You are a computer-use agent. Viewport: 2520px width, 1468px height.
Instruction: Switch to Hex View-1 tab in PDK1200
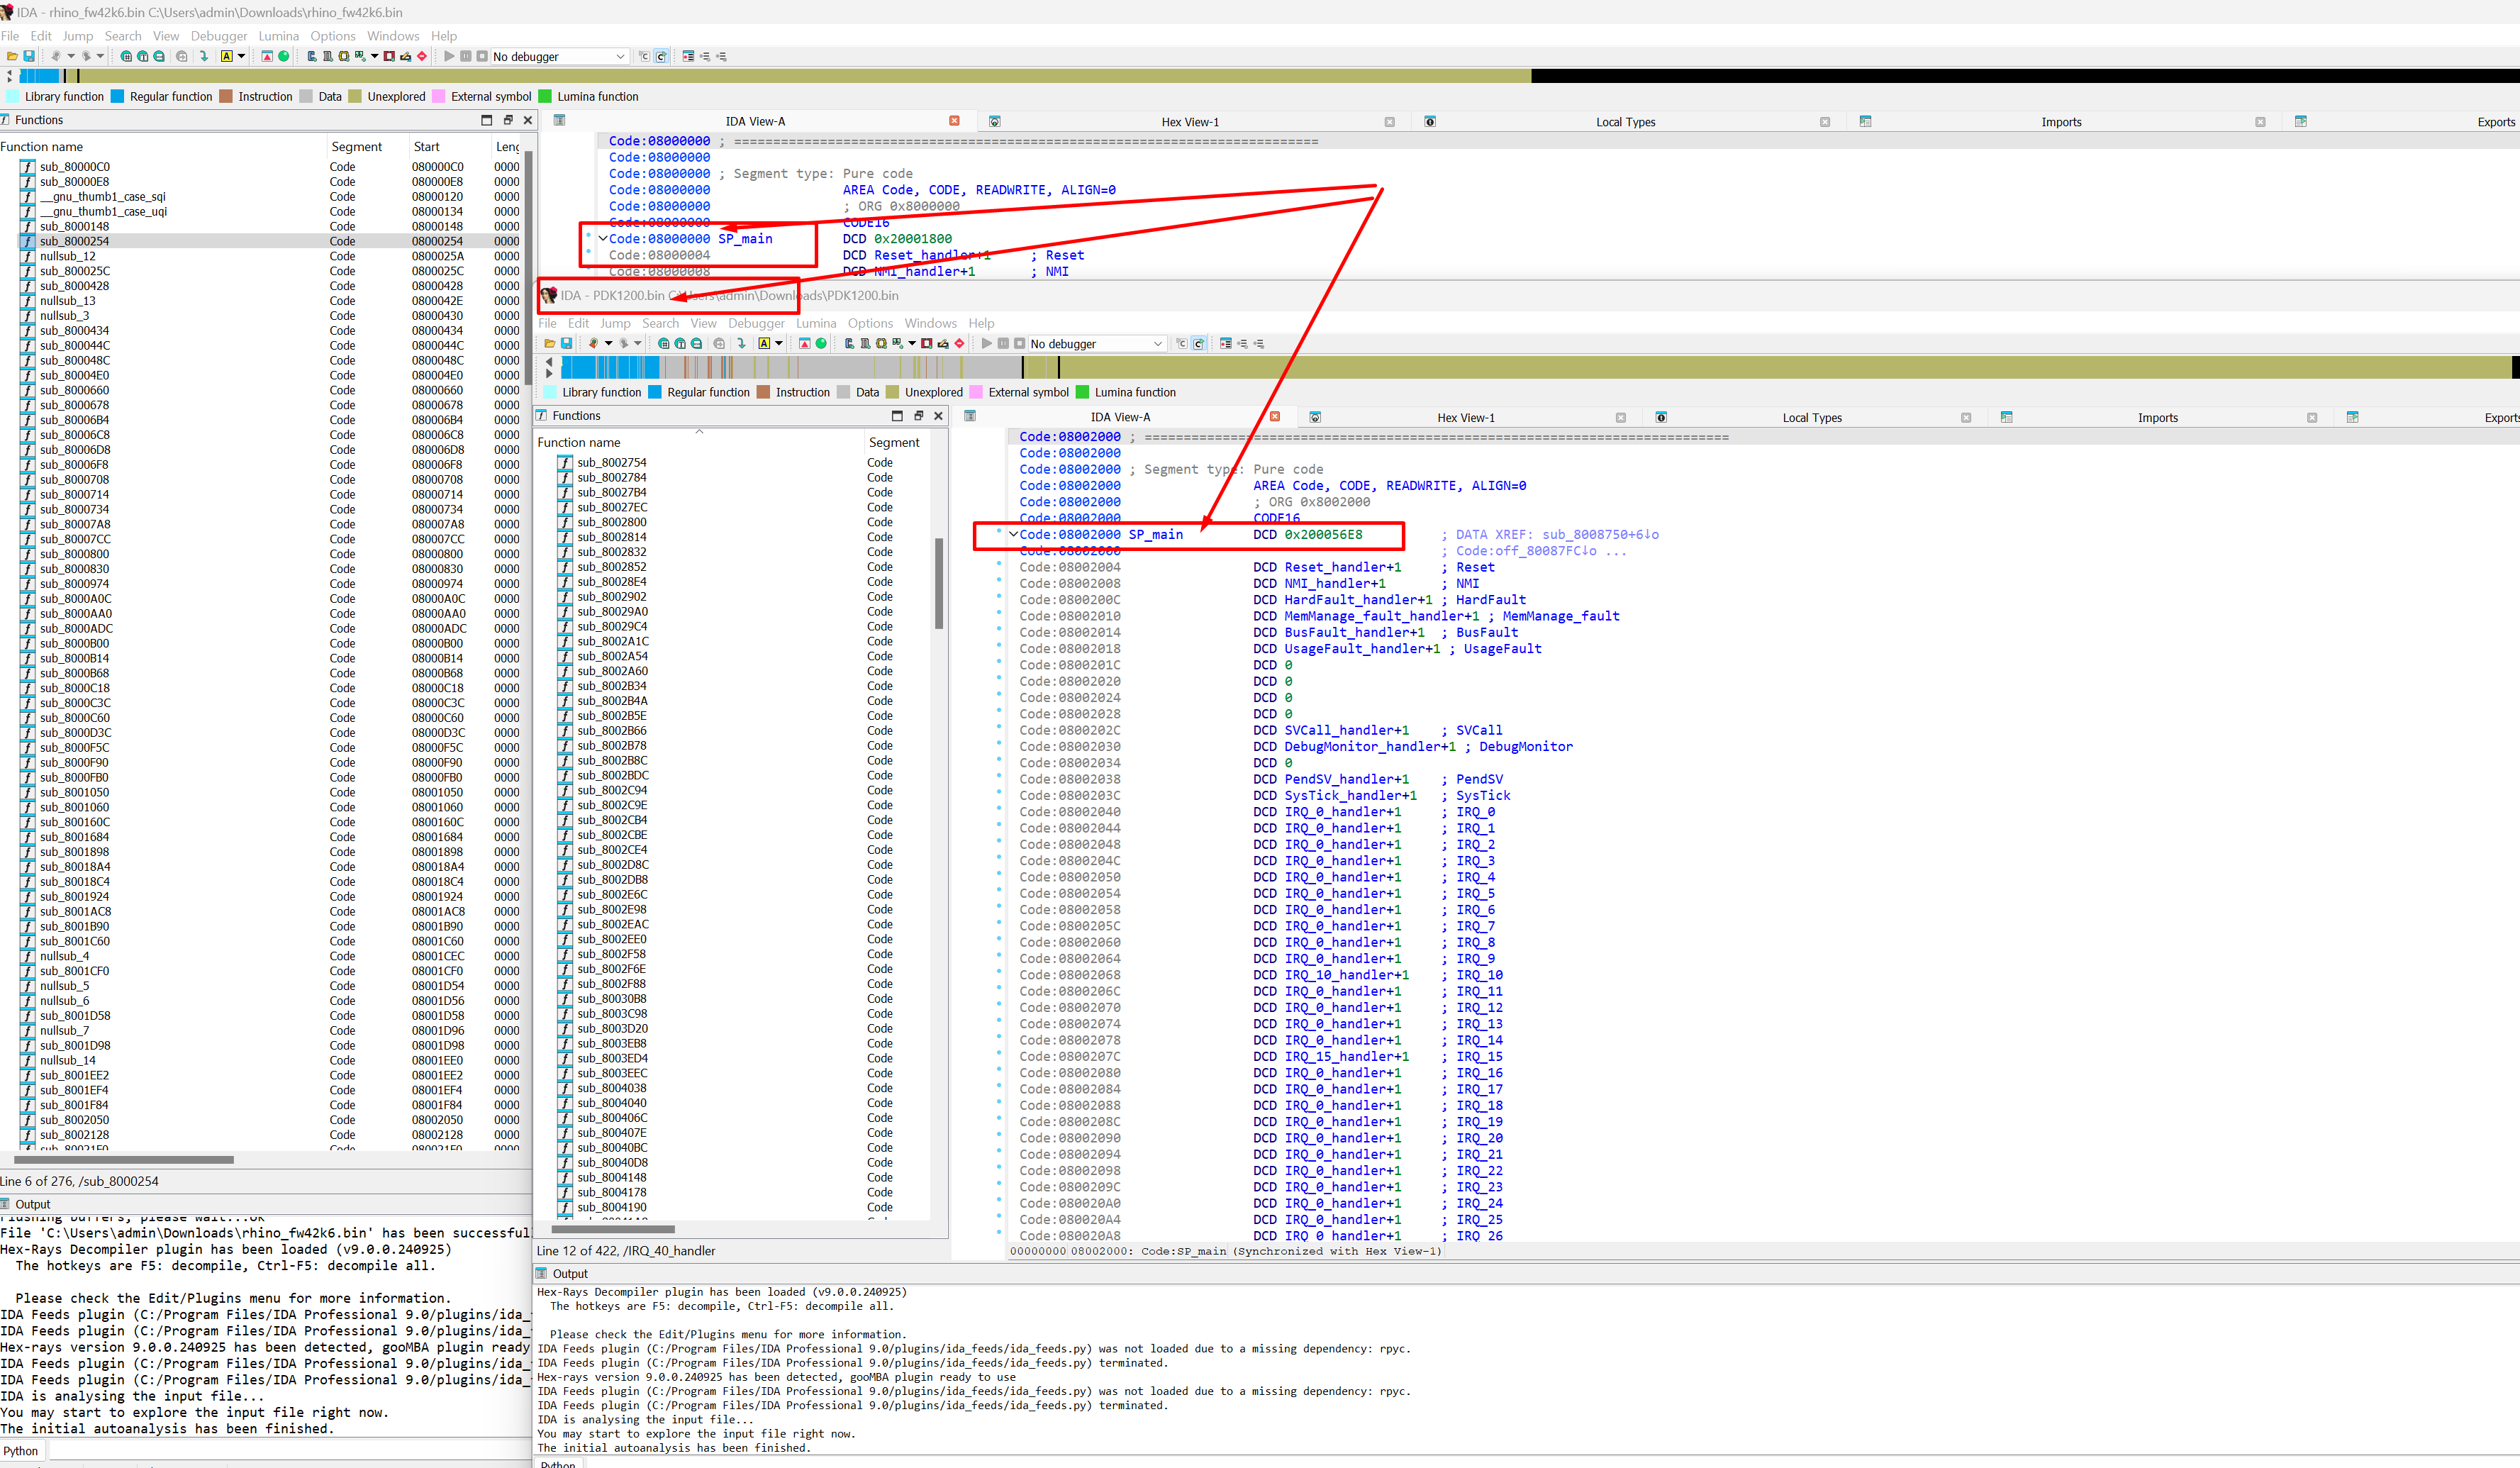coord(1465,418)
